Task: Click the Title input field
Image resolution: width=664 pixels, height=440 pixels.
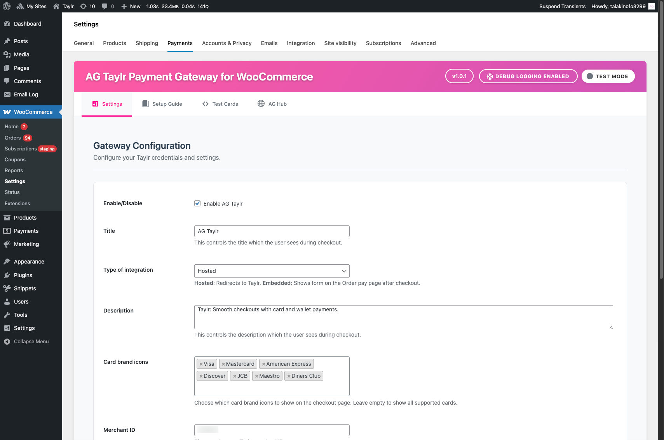Action: 272,231
